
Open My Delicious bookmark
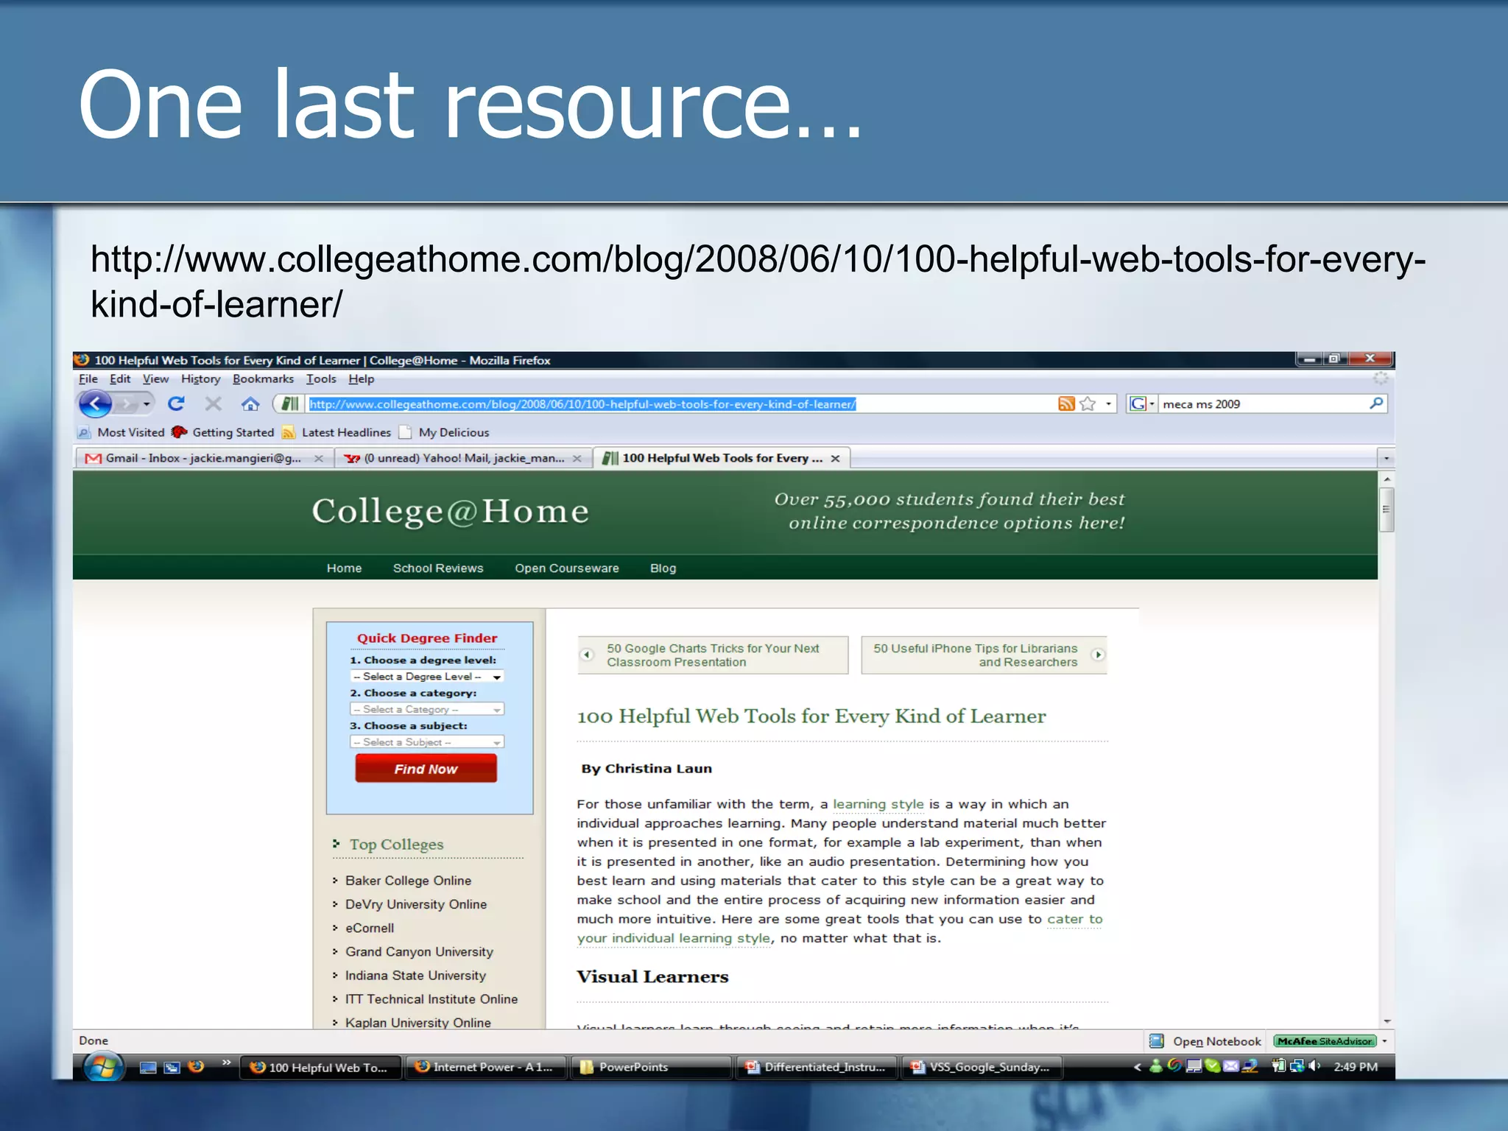(x=444, y=432)
